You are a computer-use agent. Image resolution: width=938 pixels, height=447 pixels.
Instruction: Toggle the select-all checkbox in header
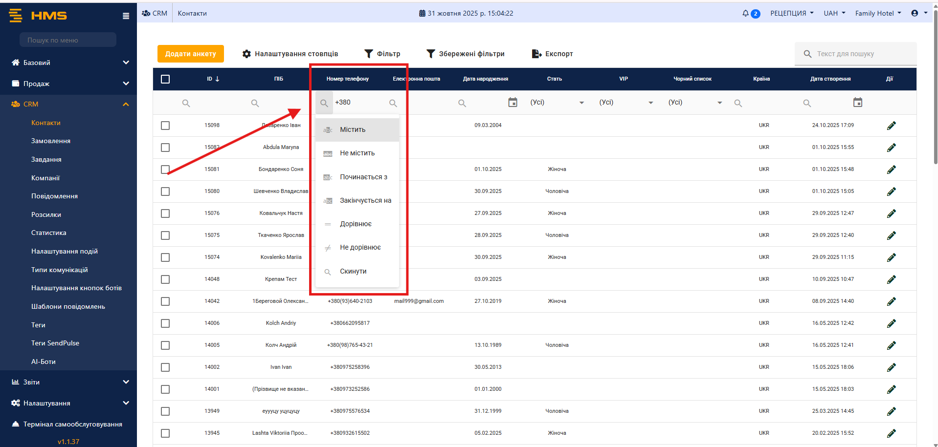pyautogui.click(x=165, y=79)
